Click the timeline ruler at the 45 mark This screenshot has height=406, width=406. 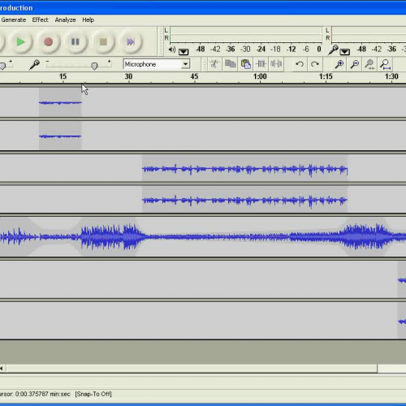(x=194, y=76)
